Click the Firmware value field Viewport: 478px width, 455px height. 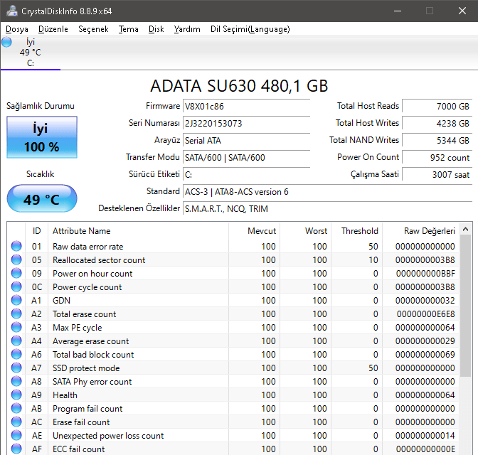click(246, 107)
